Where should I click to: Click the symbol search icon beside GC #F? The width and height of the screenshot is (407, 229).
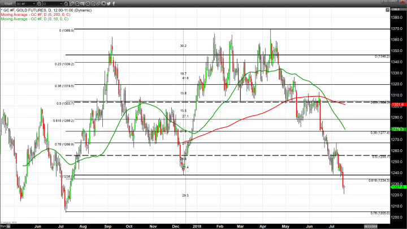39,3
